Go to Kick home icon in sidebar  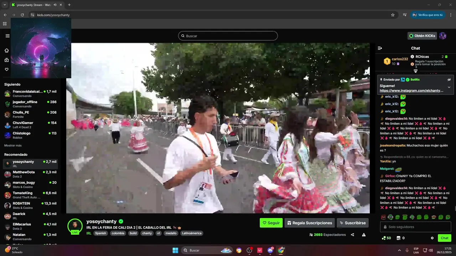click(6, 50)
